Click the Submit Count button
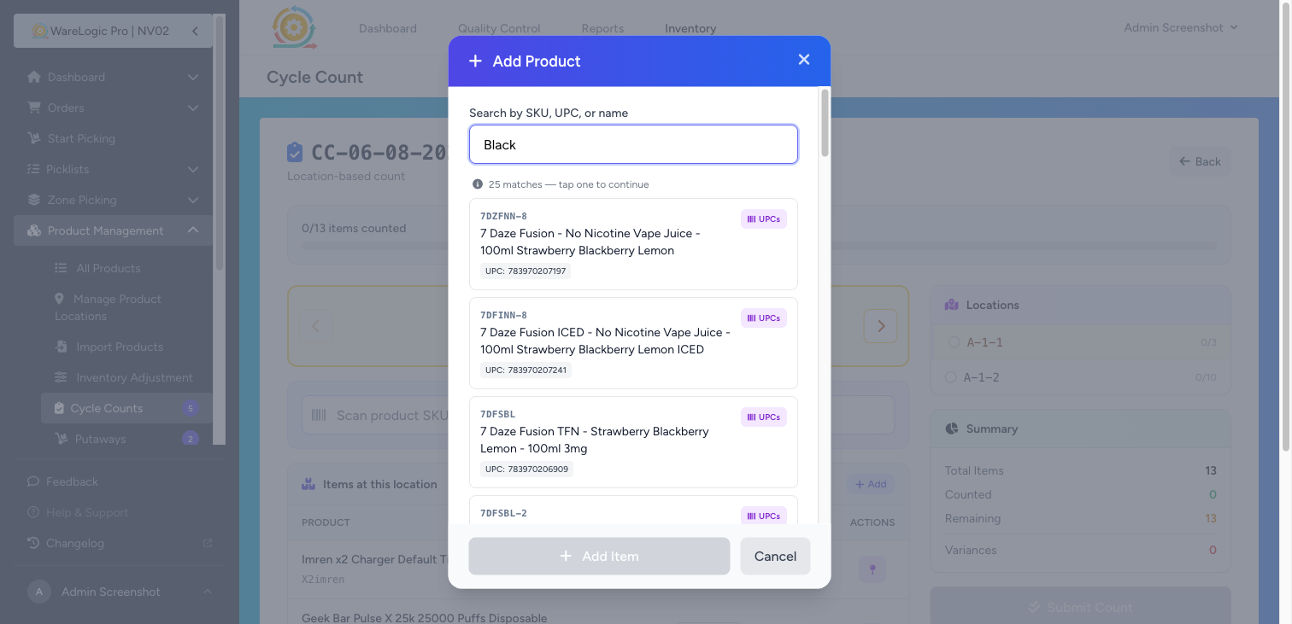Viewport: 1292px width, 624px height. [1080, 608]
